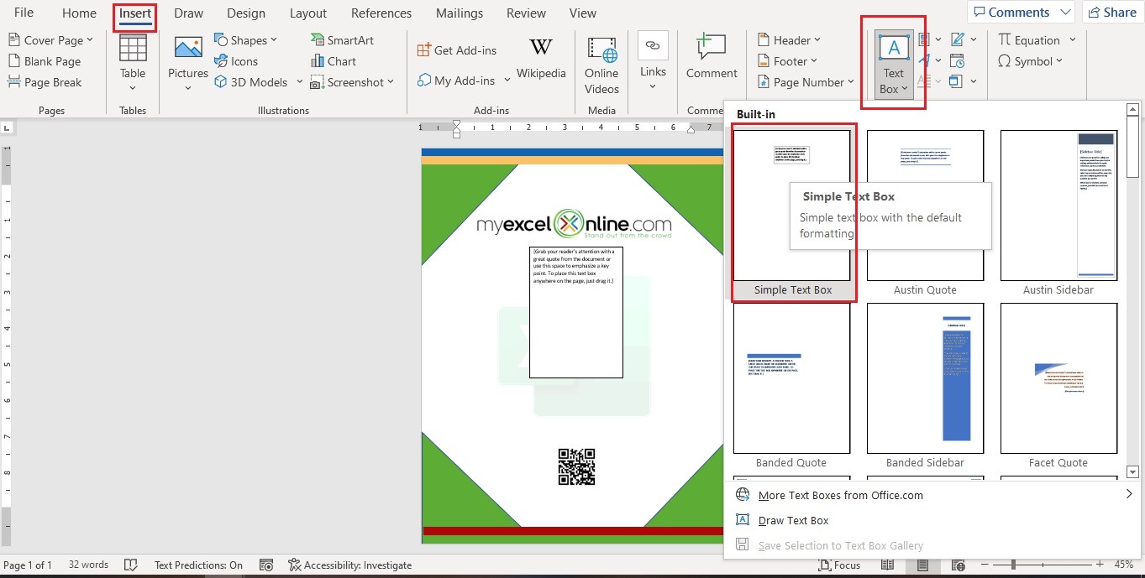Click Accessibility: Investigate in status bar

pos(349,565)
